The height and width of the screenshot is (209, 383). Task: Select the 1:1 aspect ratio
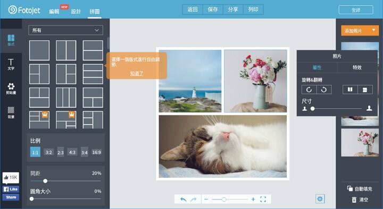click(35, 152)
